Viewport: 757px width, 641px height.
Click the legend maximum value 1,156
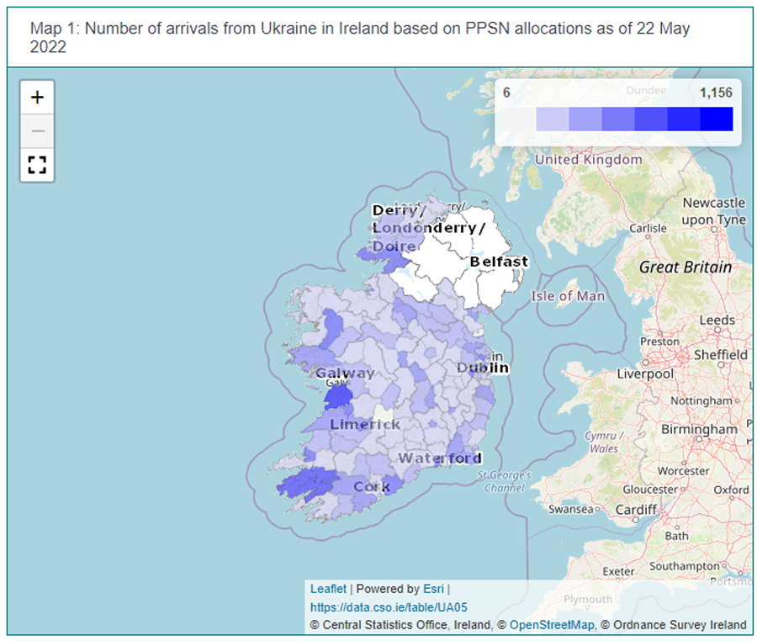point(716,93)
